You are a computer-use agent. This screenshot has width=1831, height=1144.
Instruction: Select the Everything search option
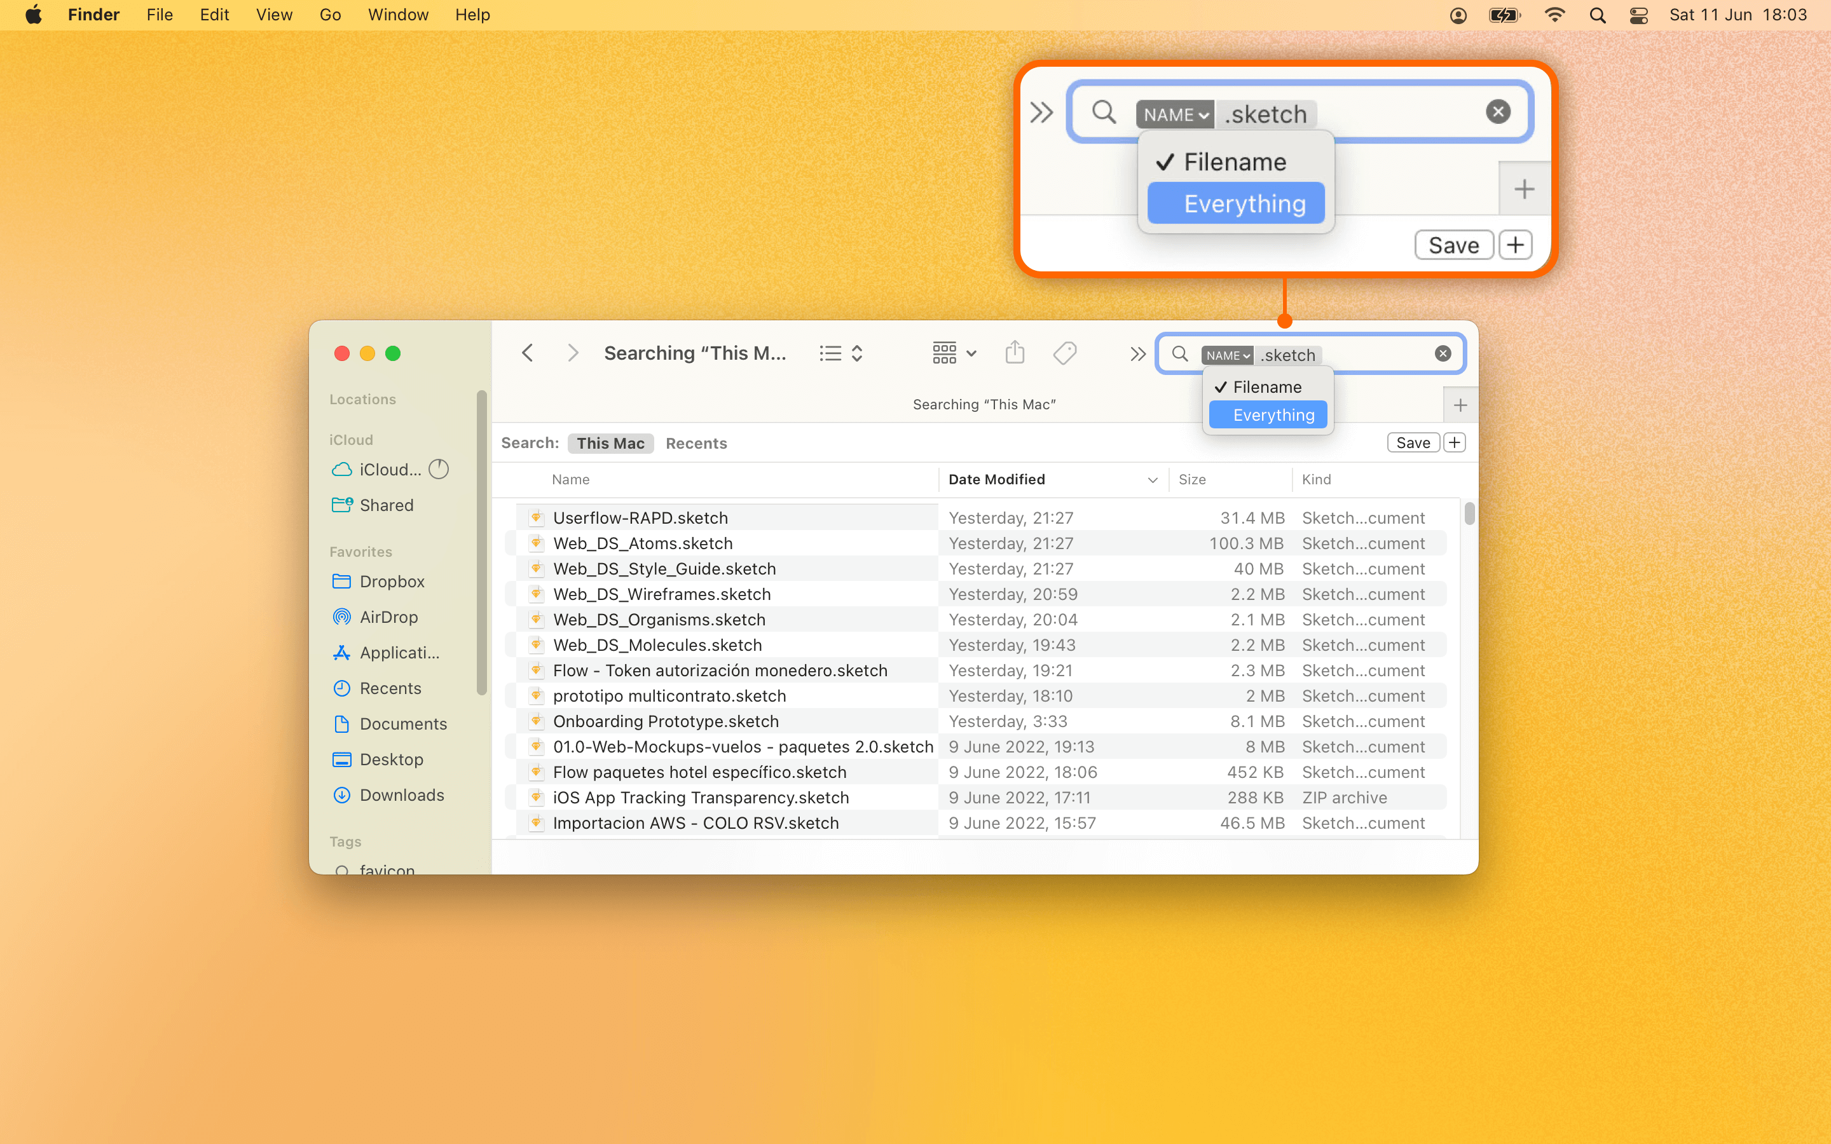[x=1272, y=414]
